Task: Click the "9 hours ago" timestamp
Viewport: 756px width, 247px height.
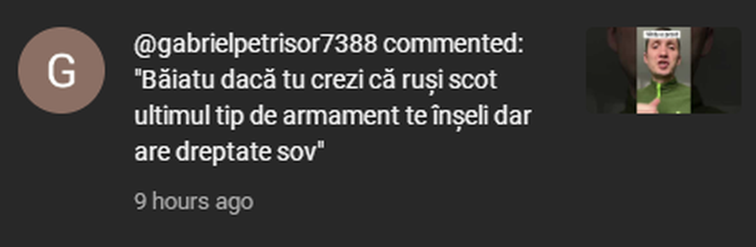Action: pyautogui.click(x=194, y=202)
